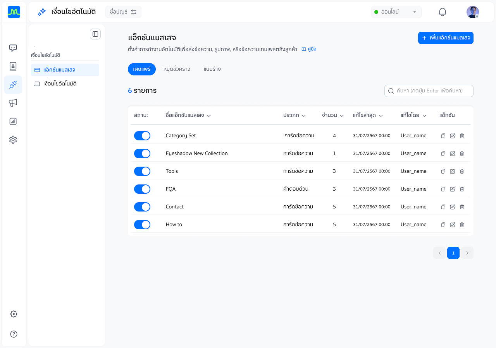Edit the Contact row

click(x=453, y=207)
